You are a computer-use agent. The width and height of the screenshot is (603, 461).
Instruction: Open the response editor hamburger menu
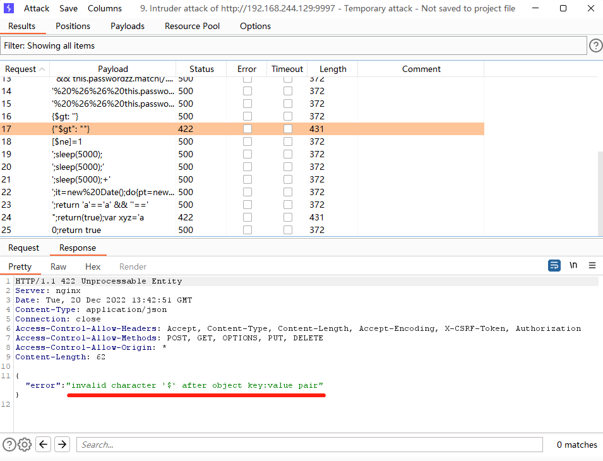pos(592,266)
